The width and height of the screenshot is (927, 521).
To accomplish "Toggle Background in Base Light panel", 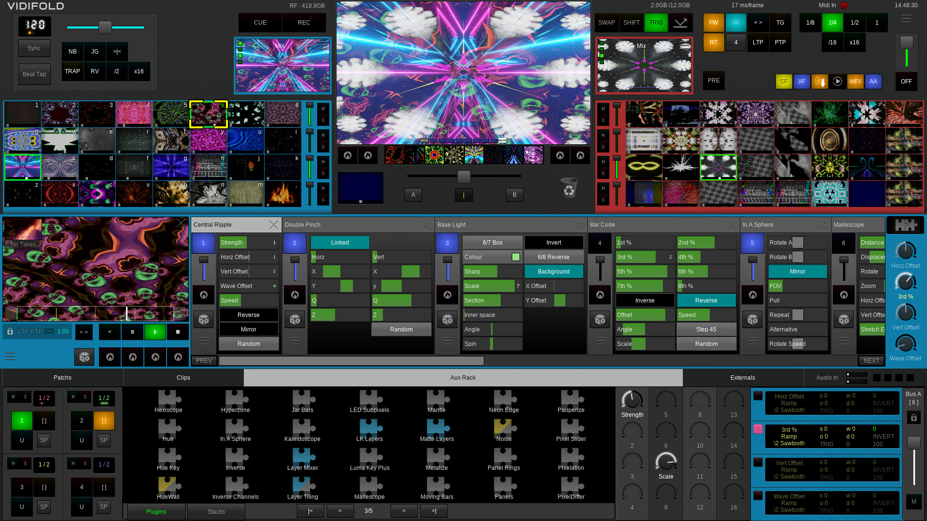I will (554, 272).
